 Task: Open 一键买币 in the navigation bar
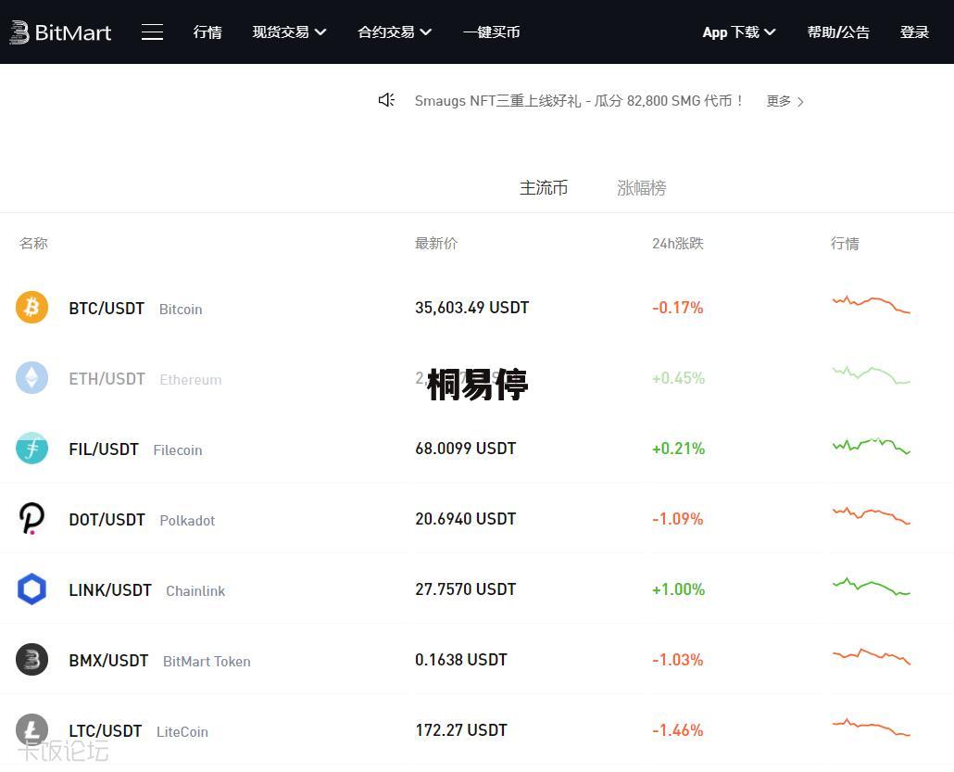(492, 32)
